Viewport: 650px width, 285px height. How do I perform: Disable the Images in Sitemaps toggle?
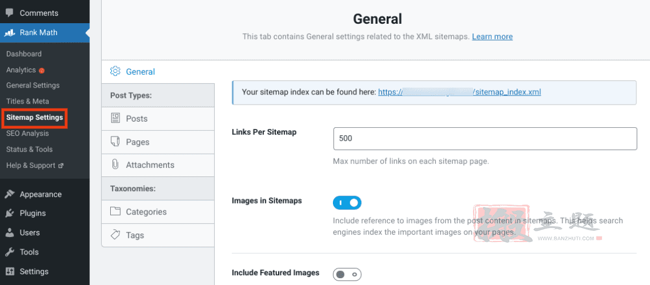[347, 203]
